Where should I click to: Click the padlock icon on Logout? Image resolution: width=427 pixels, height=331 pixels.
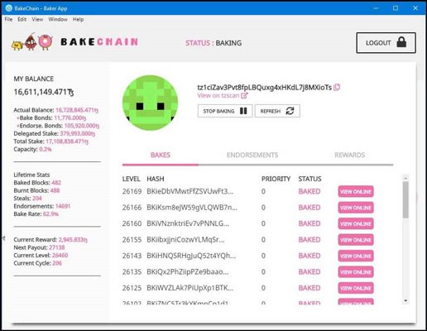(401, 42)
